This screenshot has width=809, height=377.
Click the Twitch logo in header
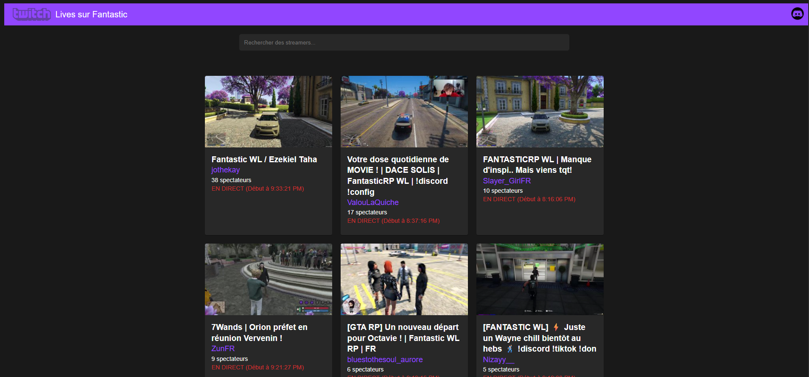(x=31, y=14)
